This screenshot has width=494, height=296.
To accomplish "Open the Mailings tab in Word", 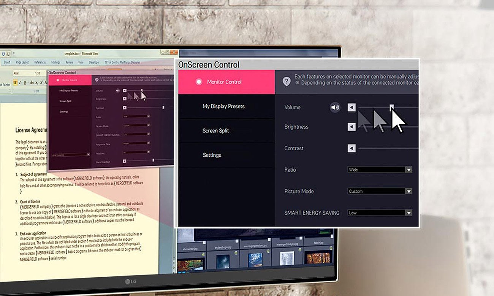I will 56,62.
